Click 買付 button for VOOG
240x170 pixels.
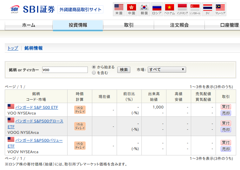[226, 123]
